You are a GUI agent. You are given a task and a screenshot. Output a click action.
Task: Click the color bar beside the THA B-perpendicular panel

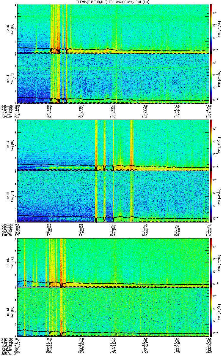pos(211,28)
